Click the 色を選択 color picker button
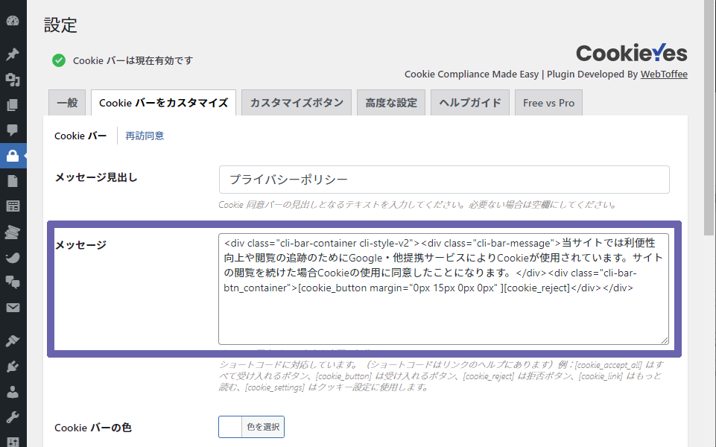 [x=252, y=427]
